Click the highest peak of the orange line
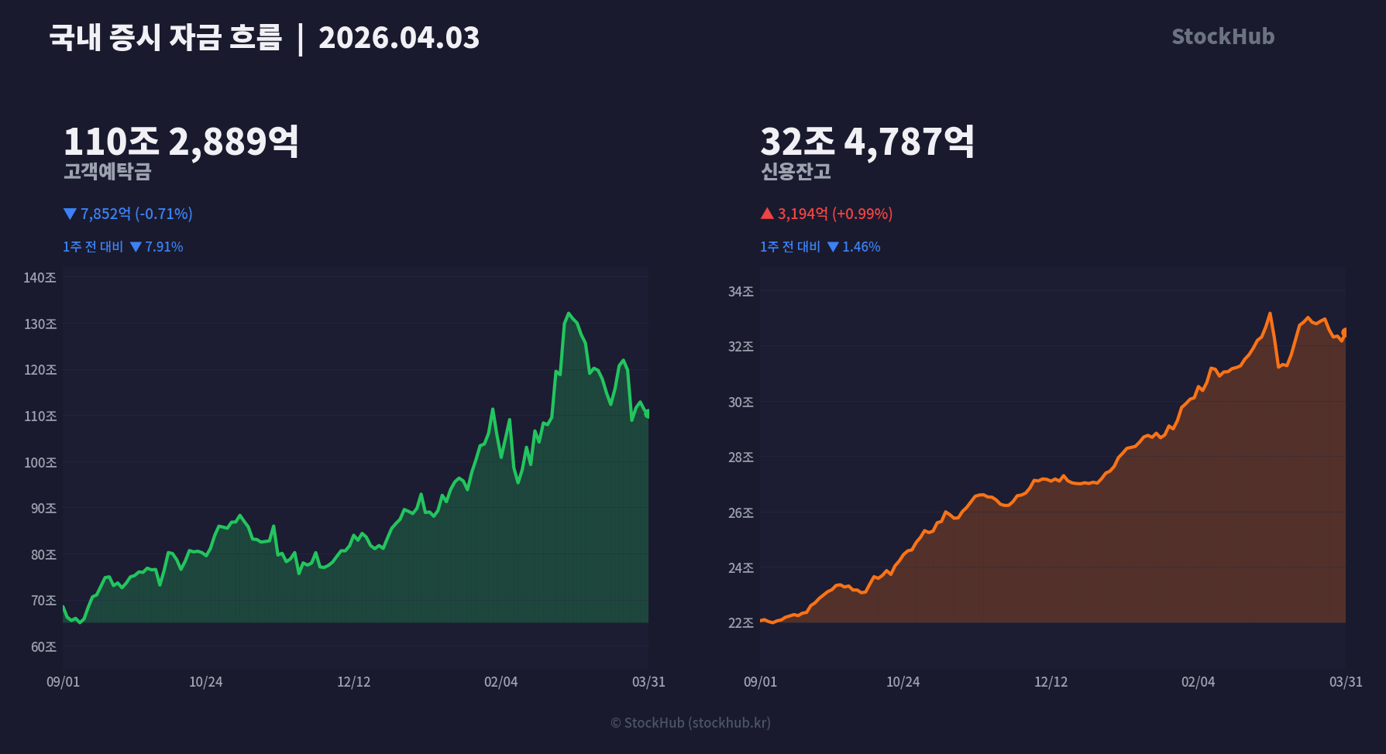 click(1270, 314)
